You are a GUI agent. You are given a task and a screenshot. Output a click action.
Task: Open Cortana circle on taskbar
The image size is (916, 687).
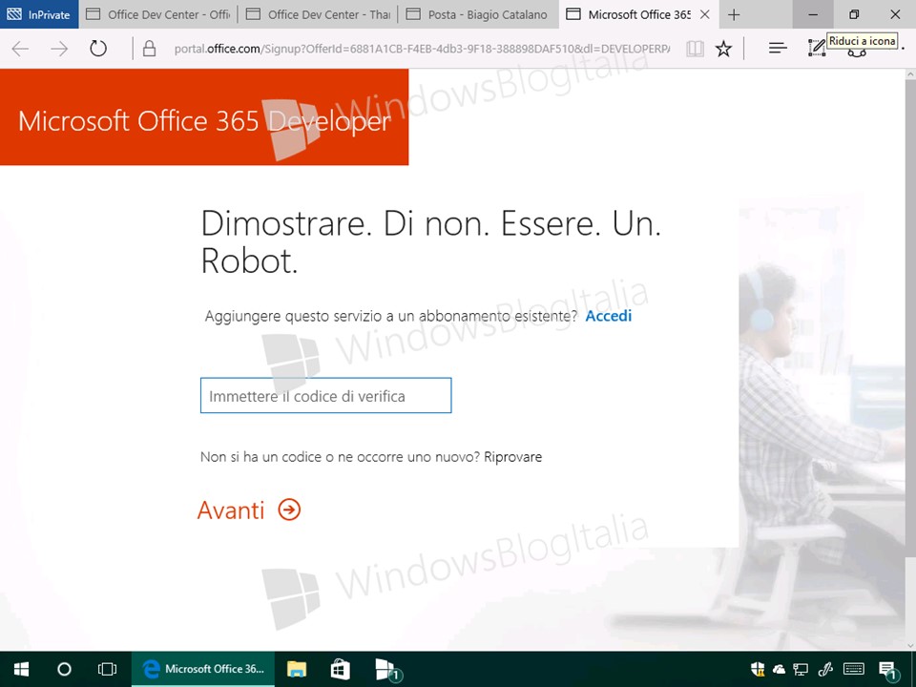point(64,669)
